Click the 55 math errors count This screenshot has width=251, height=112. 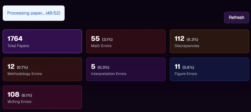95,39
